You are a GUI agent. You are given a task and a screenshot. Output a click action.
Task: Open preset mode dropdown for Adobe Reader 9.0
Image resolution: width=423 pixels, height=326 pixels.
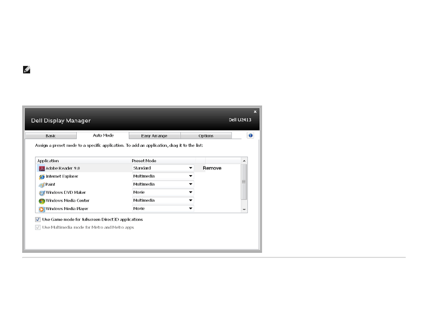point(163,168)
